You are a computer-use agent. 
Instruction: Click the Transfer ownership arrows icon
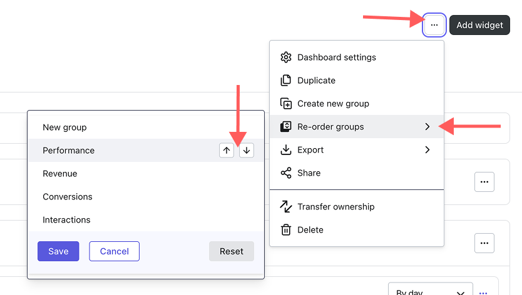[285, 206]
